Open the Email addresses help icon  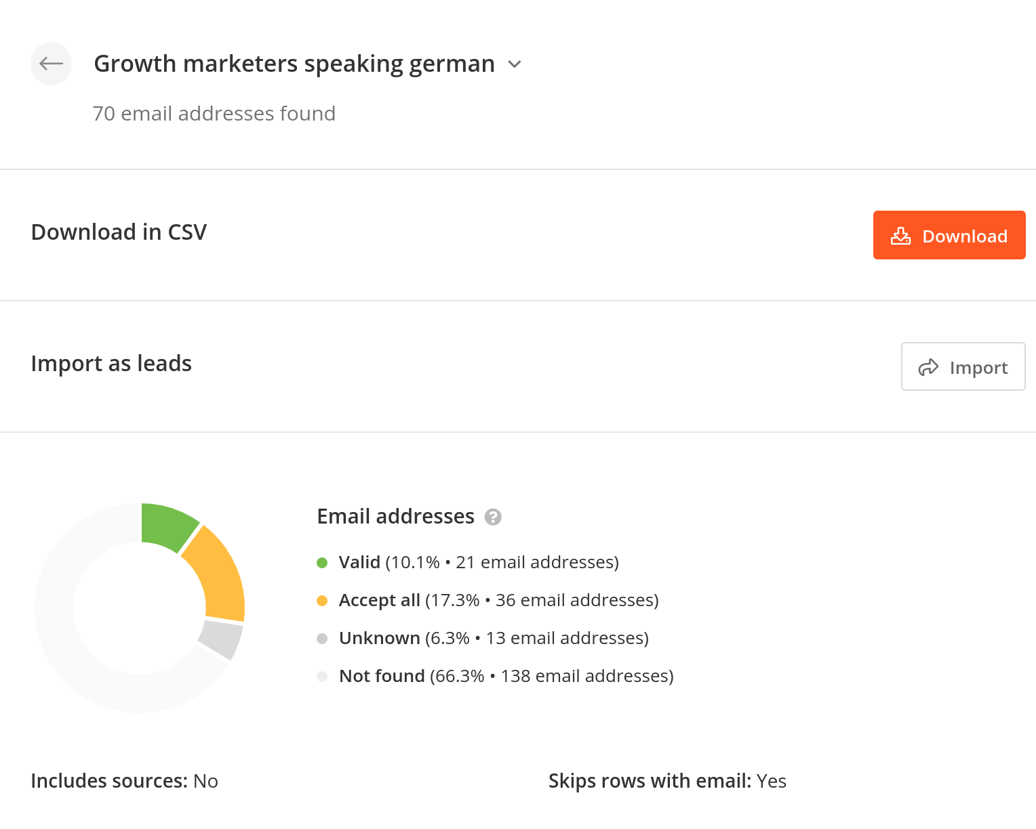coord(493,517)
